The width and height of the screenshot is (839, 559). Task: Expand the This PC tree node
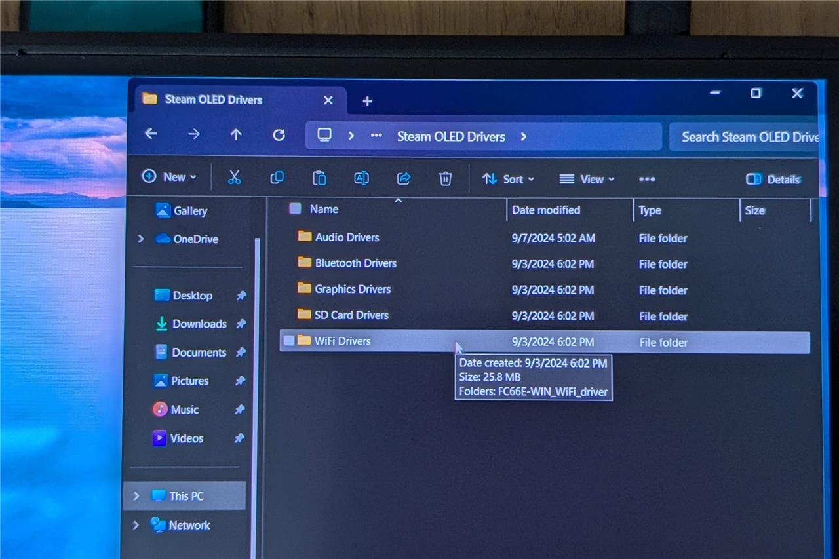pos(136,496)
